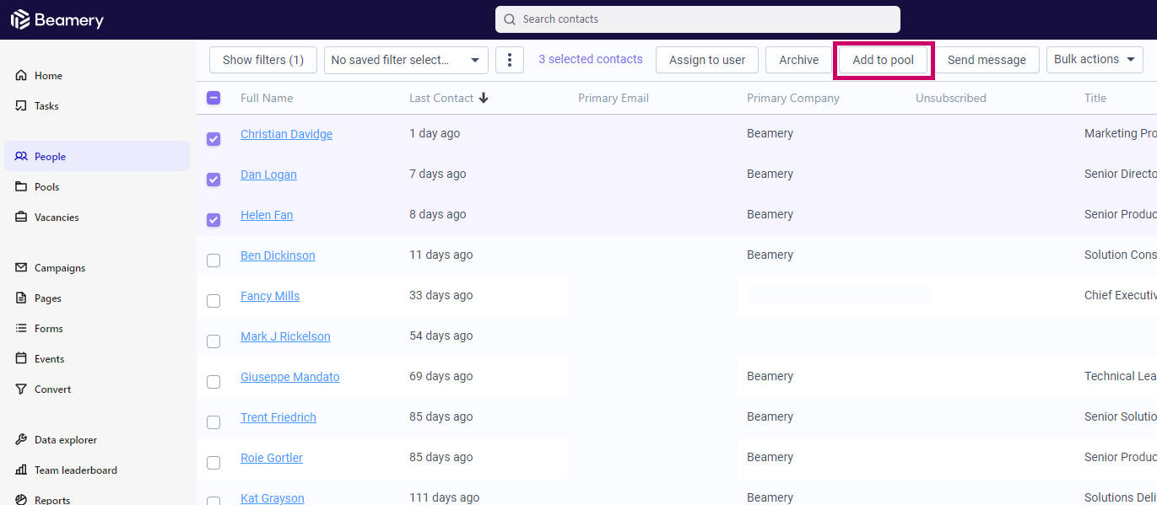This screenshot has width=1157, height=505.
Task: Click the Primary Company column header
Action: click(x=793, y=98)
